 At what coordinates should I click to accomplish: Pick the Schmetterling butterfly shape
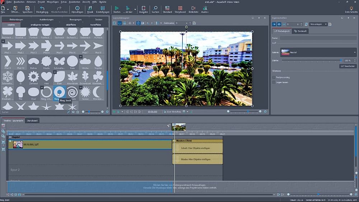[x=59, y=61]
